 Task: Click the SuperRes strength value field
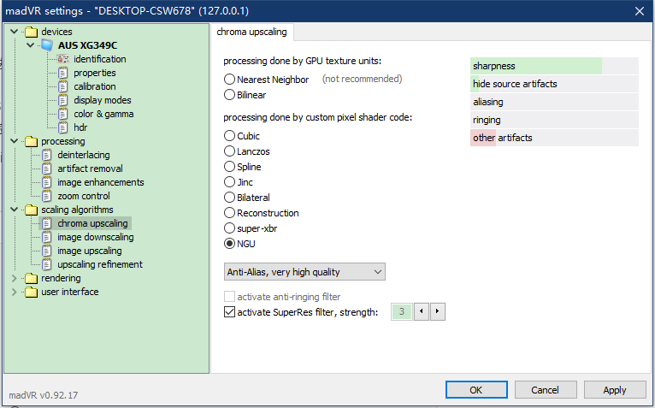pyautogui.click(x=402, y=311)
